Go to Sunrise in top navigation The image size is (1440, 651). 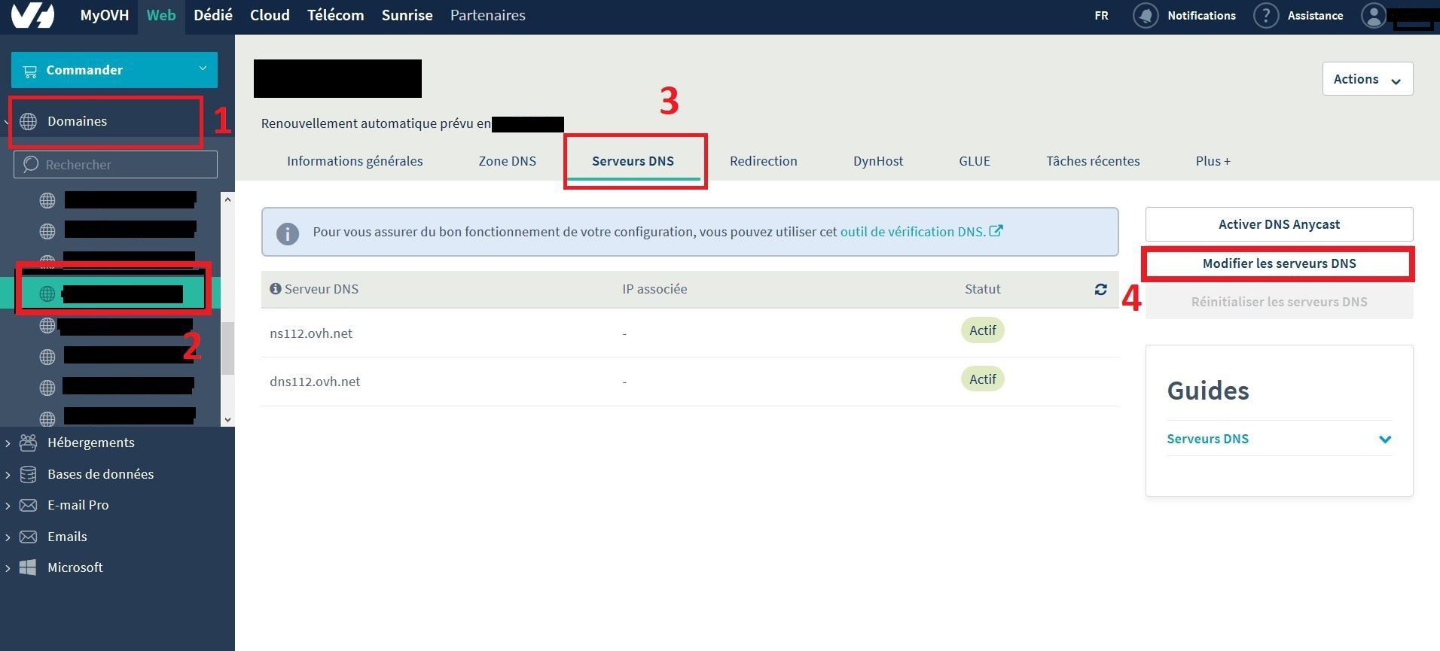point(407,15)
